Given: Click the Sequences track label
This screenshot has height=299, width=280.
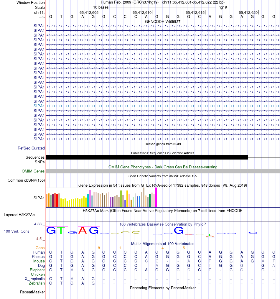Looking at the screenshot, I should coord(35,157).
